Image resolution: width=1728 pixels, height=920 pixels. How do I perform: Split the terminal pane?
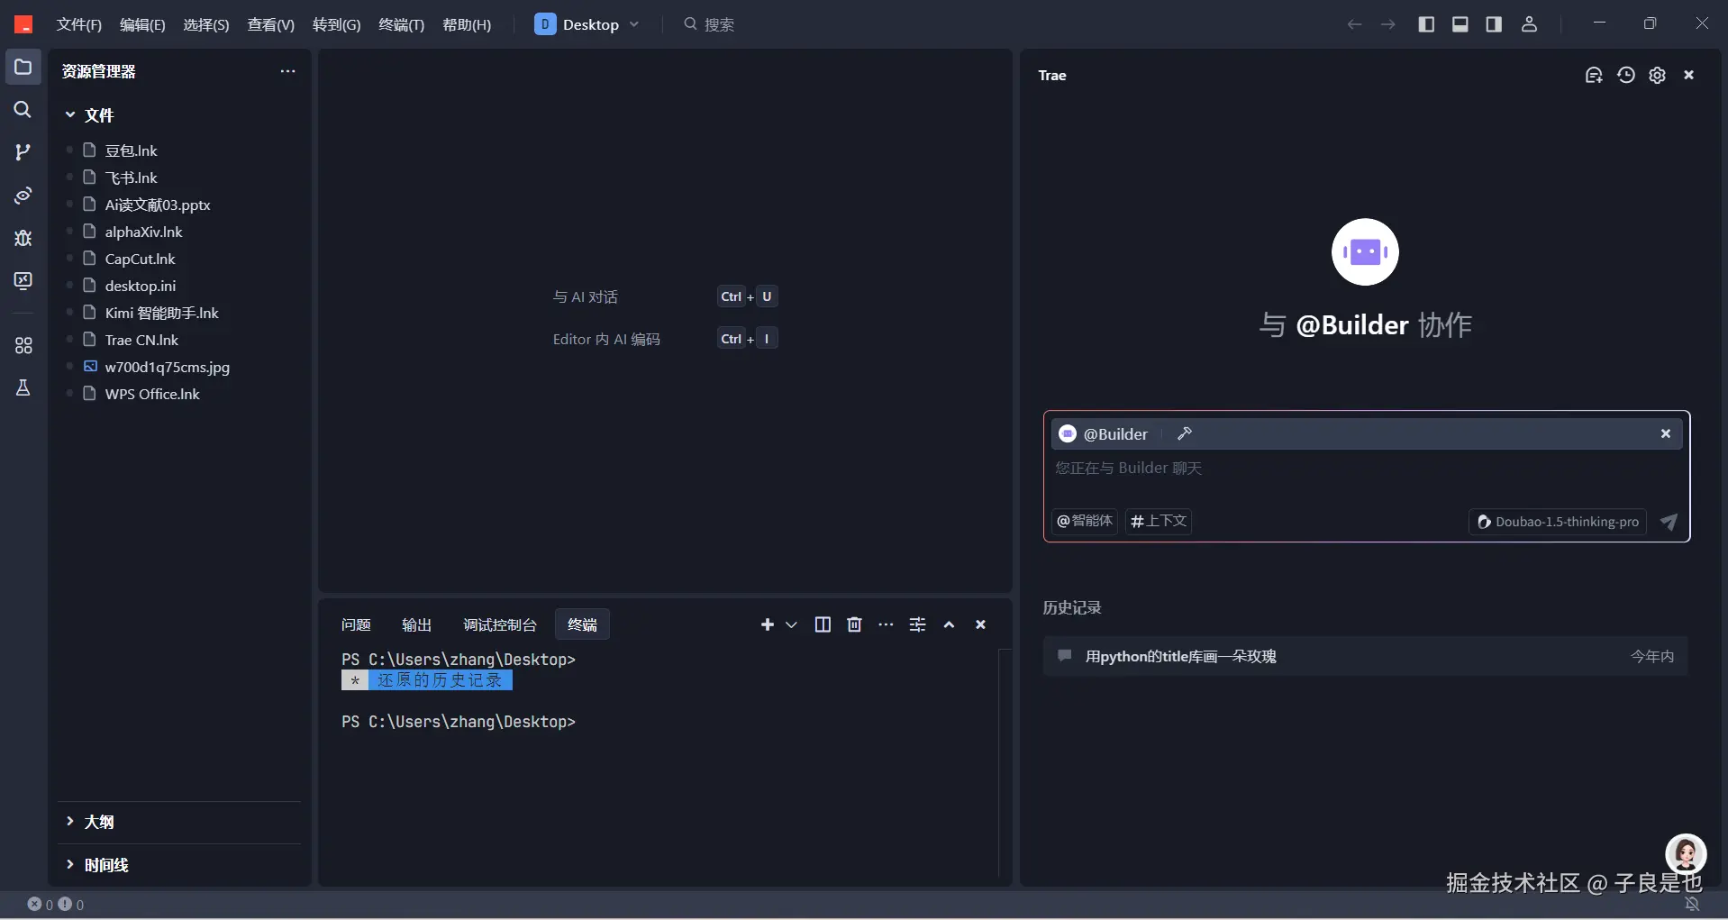(823, 624)
